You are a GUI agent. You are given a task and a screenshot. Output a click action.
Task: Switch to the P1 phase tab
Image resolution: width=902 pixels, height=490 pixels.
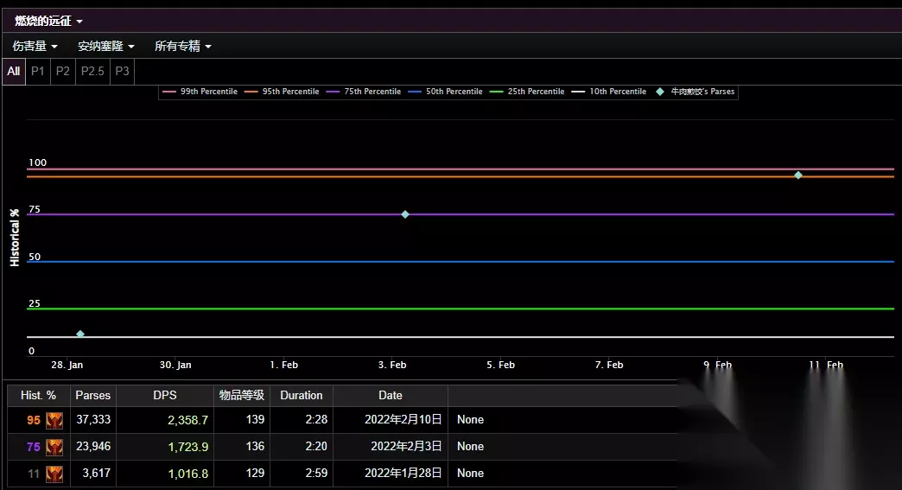click(x=38, y=71)
